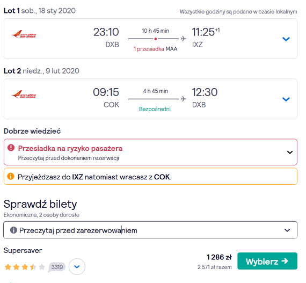The image size is (306, 283).
Task: Click the 1 286 zł price
Action: [219, 257]
